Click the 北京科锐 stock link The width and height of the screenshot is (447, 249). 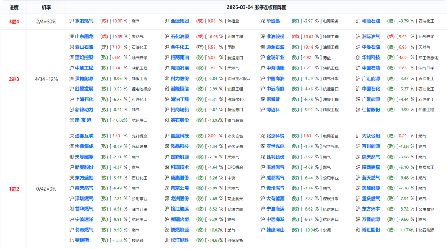point(275,136)
